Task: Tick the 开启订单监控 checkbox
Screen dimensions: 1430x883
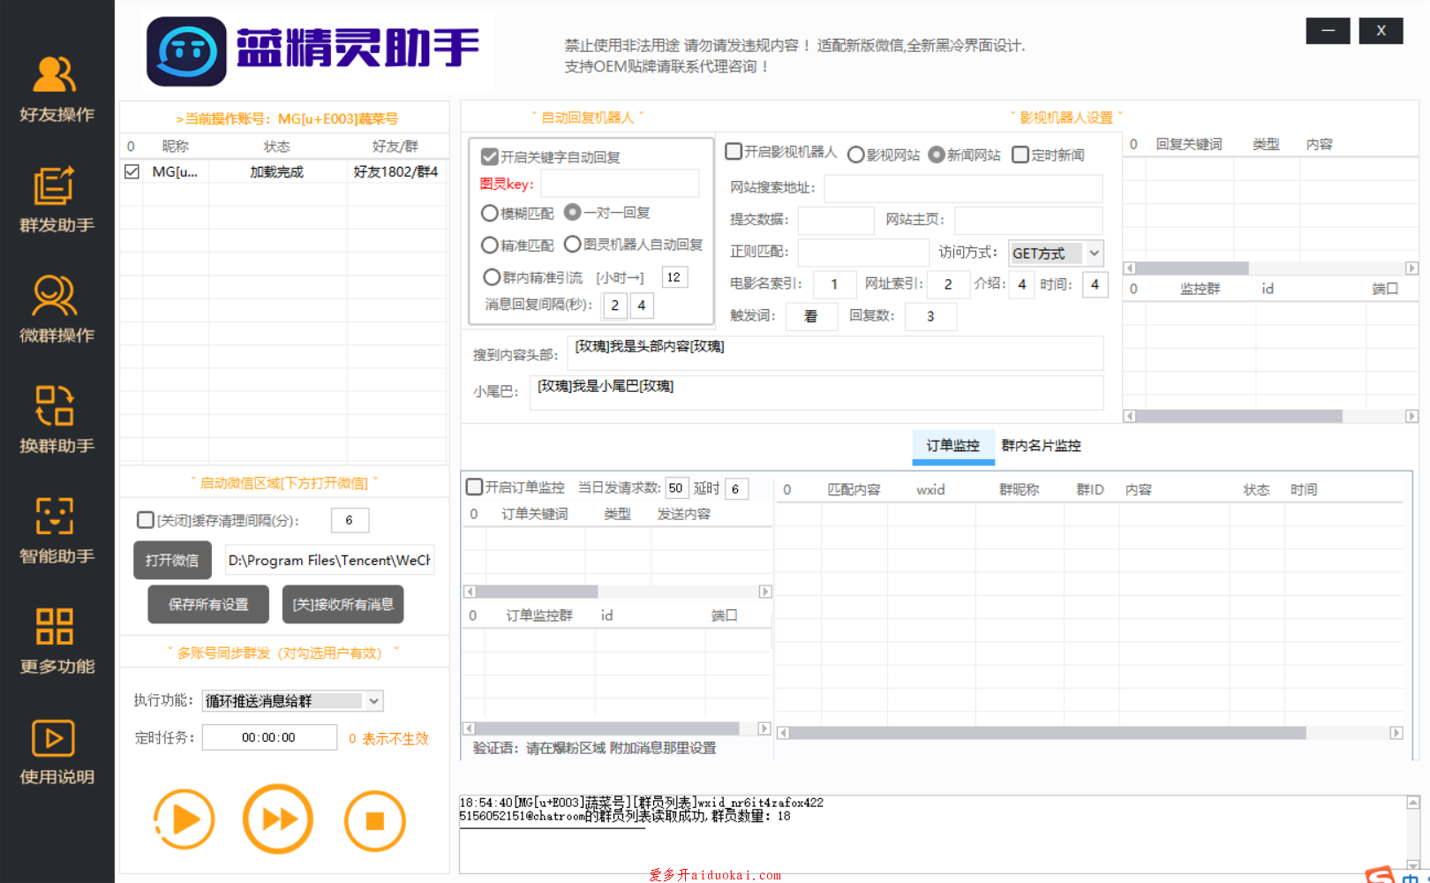Action: coord(475,487)
